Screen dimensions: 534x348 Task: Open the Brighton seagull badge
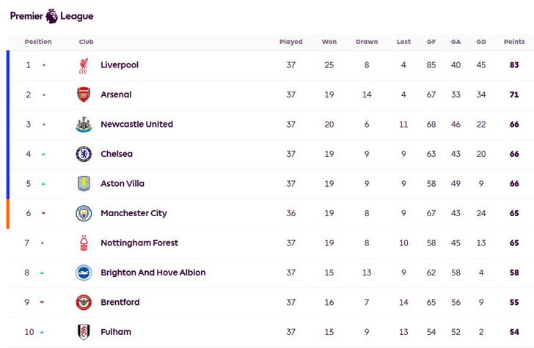pos(84,273)
